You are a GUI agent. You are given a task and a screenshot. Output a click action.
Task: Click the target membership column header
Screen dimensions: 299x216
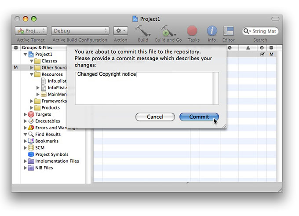pyautogui.click(x=262, y=48)
